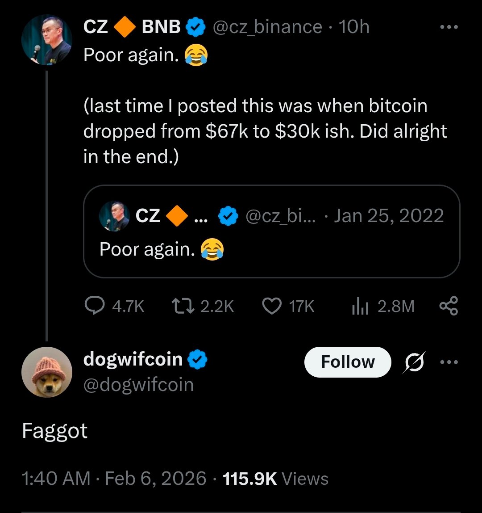Open replies on CZ's post
This screenshot has width=482, height=513.
coord(93,306)
